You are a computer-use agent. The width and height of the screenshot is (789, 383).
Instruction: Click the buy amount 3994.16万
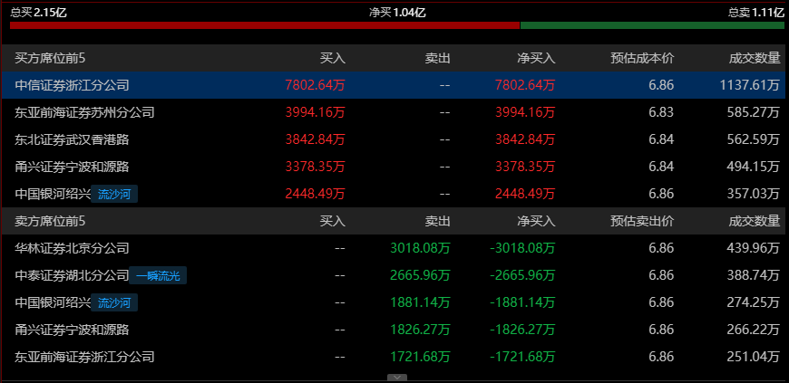tap(315, 112)
